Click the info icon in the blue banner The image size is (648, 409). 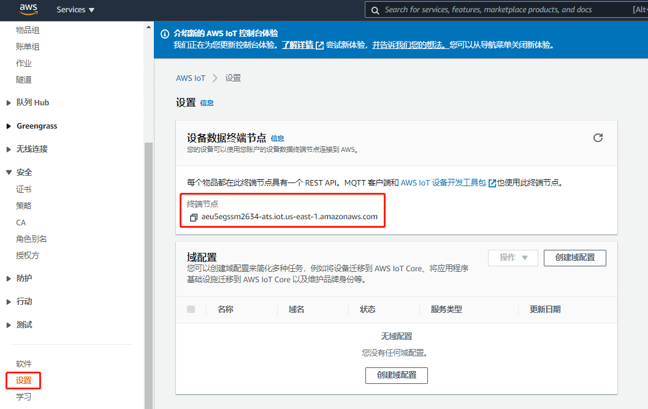click(164, 34)
